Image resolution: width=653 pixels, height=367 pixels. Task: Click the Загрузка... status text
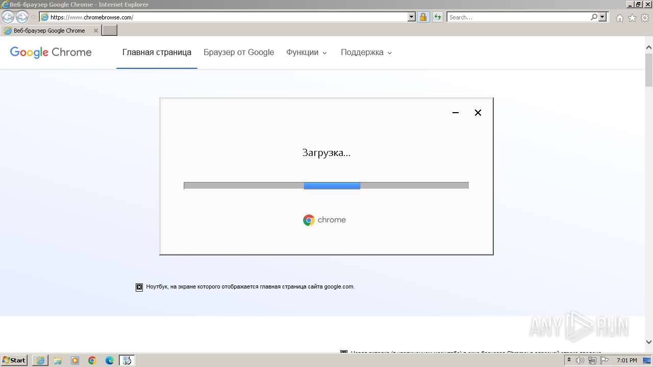click(x=326, y=152)
